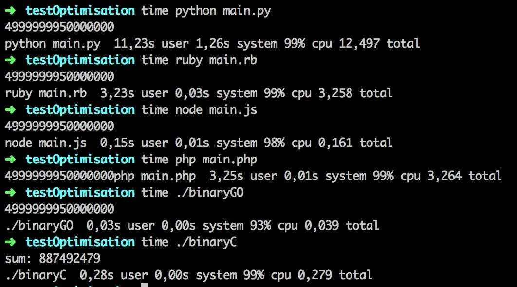Click the terminal cursor block at the bottom
The width and height of the screenshot is (517, 287).
tap(144, 284)
